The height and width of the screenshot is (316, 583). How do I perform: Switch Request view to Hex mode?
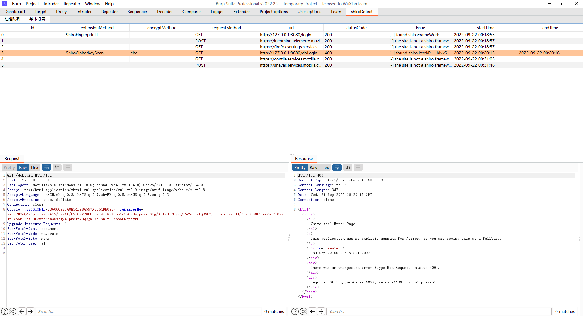35,167
